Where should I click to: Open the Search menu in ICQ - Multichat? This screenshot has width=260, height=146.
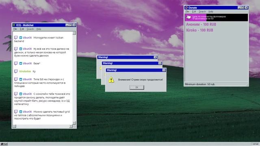coord(30,29)
